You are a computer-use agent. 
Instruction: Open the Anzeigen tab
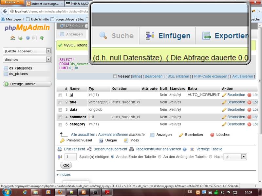coord(71,34)
